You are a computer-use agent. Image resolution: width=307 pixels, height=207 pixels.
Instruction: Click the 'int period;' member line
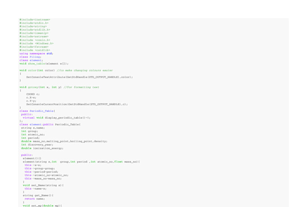(30, 138)
